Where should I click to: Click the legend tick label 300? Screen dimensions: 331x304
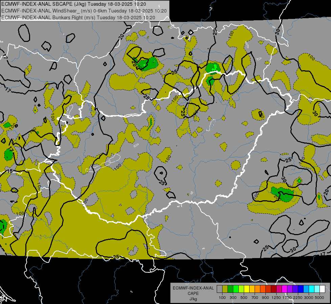tap(233, 298)
